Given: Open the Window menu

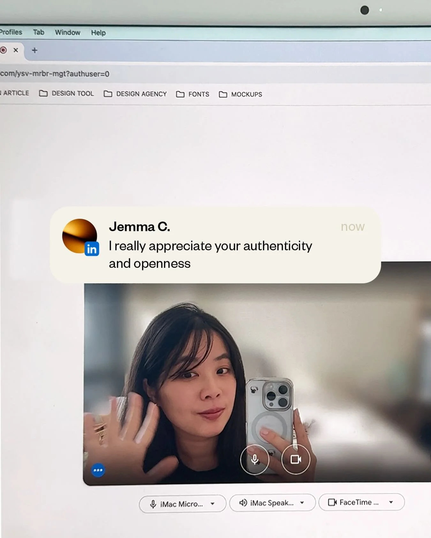Looking at the screenshot, I should 67,33.
